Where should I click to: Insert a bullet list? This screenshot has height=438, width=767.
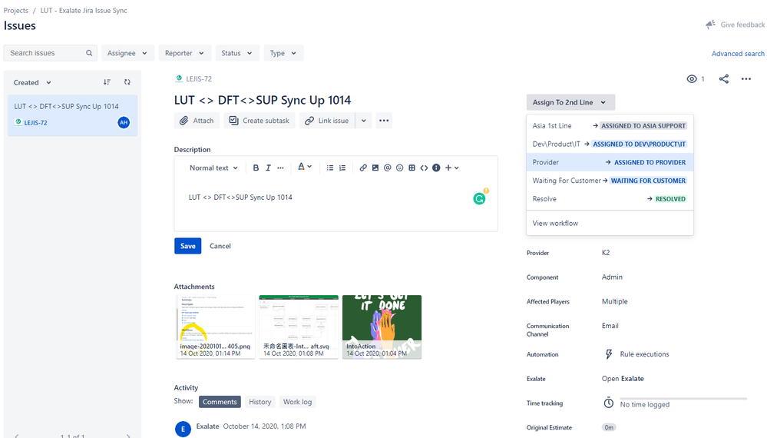click(330, 168)
